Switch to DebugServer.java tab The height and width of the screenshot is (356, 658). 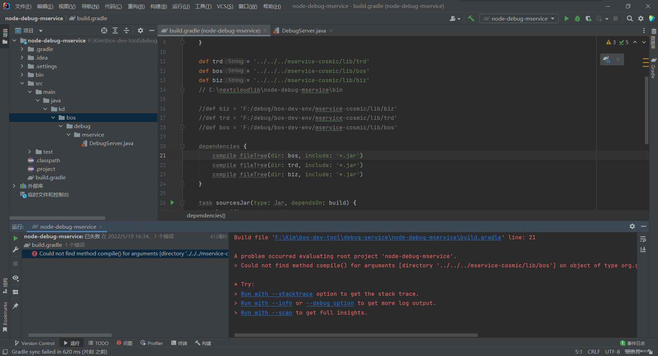(x=303, y=31)
